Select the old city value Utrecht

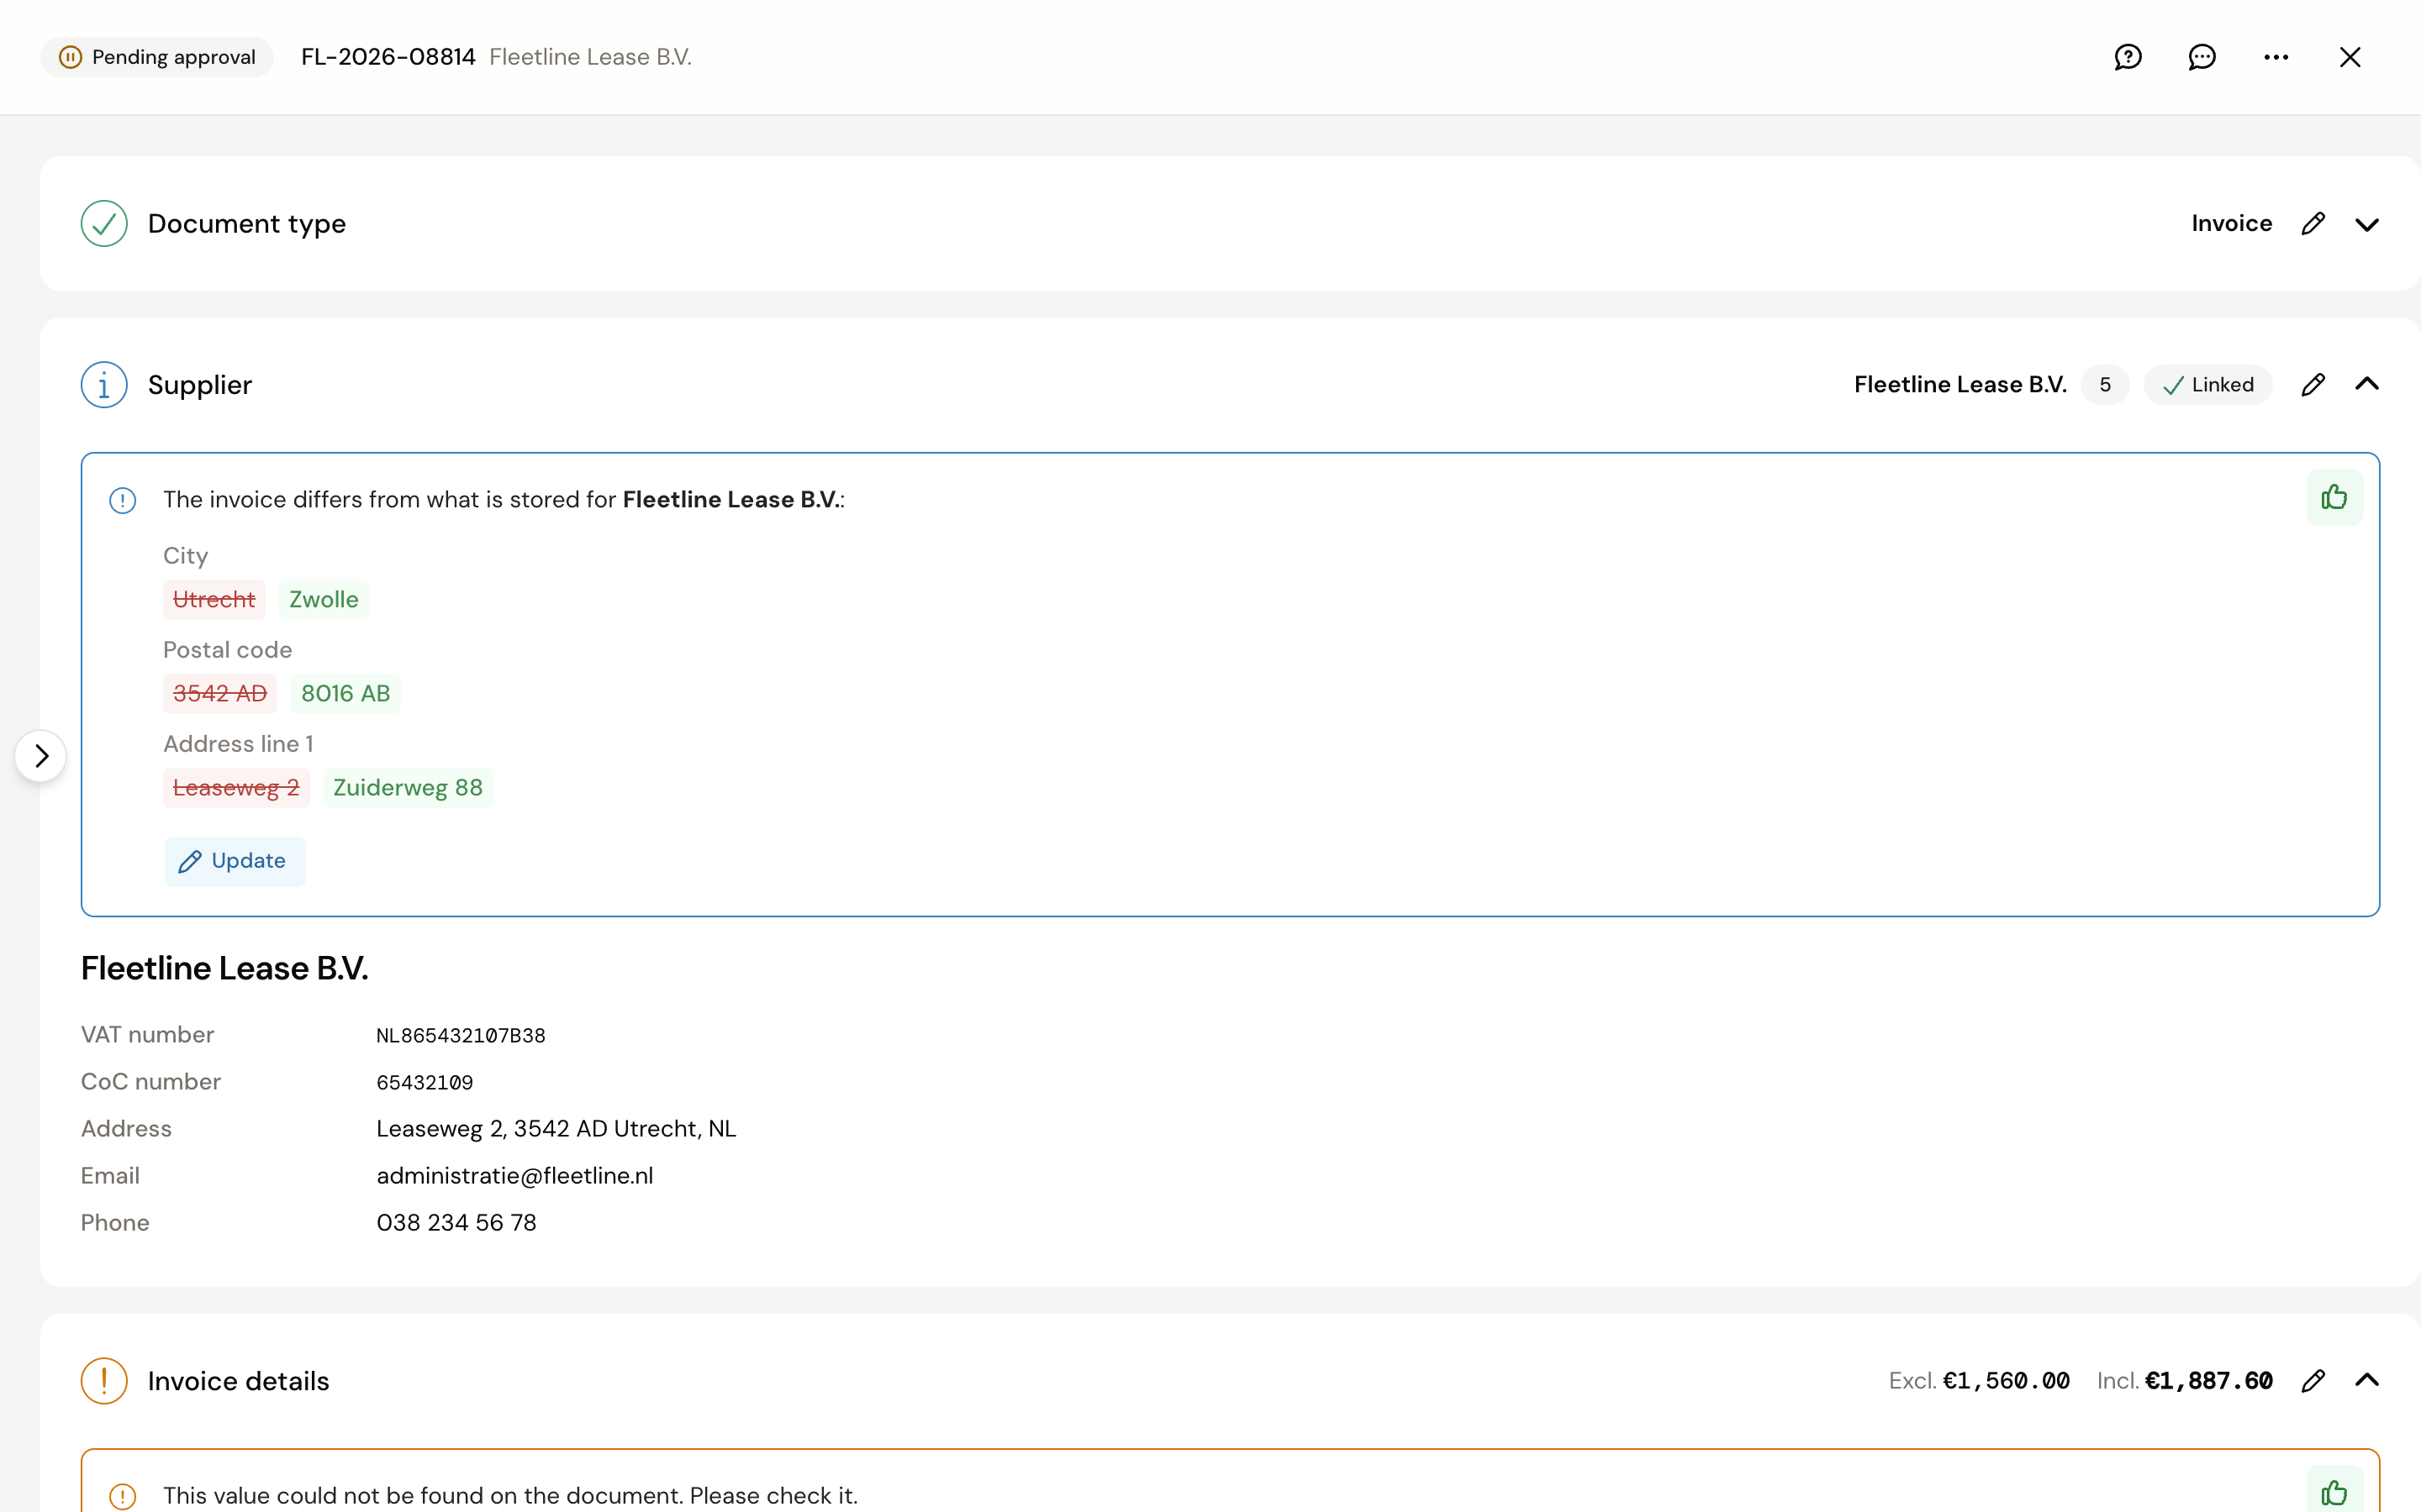214,599
